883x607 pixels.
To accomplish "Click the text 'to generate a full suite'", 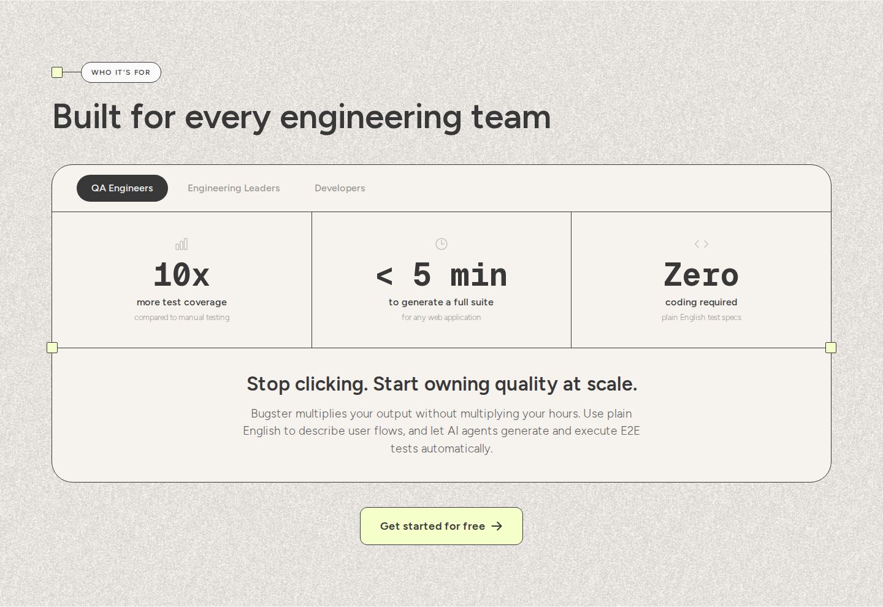I will [441, 302].
